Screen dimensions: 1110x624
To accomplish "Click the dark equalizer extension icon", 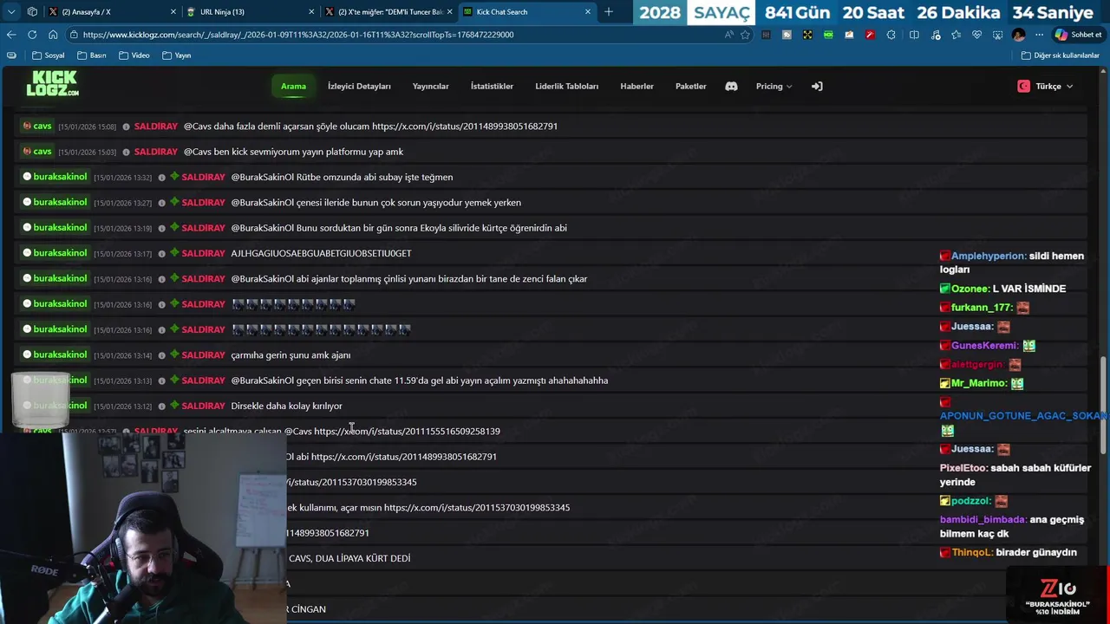I will coord(766,35).
